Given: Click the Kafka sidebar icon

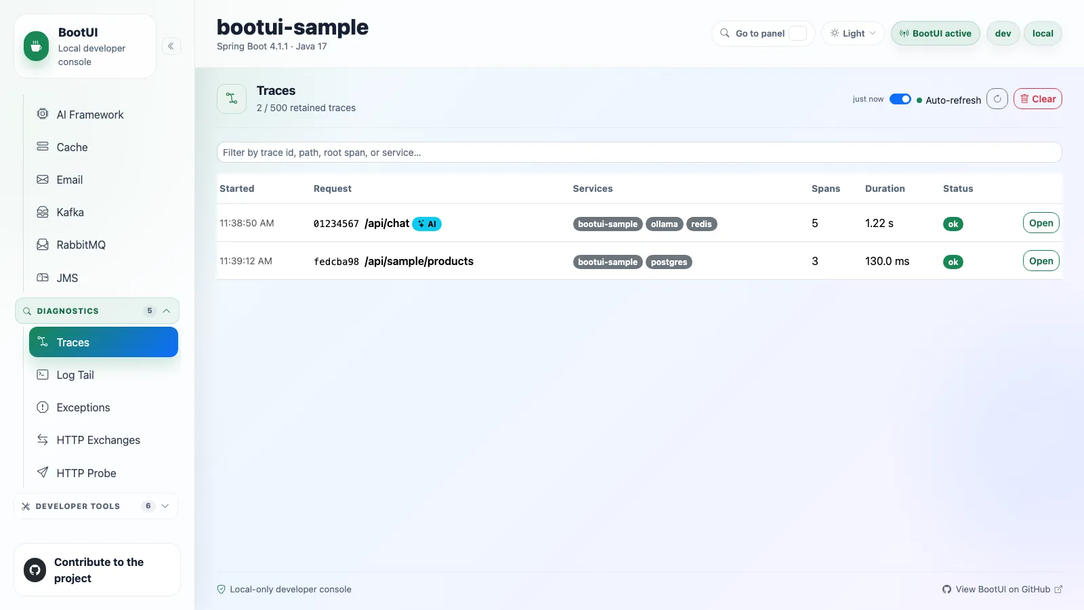Looking at the screenshot, I should click(x=43, y=212).
